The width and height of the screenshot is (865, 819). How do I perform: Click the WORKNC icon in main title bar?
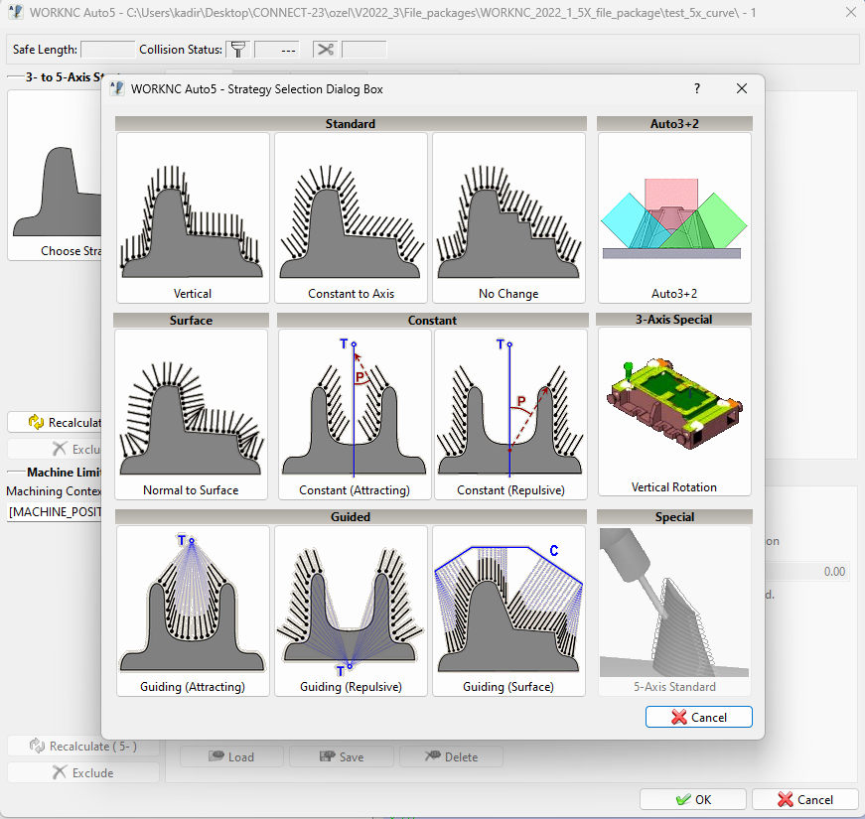coord(16,12)
